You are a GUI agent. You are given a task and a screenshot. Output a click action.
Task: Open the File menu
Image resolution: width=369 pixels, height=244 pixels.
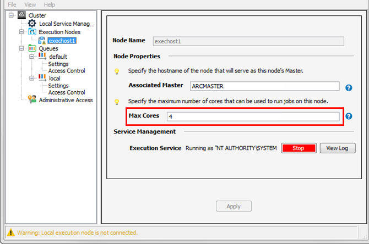click(12, 5)
